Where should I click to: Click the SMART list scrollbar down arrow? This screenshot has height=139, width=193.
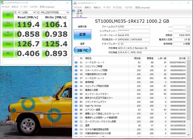[188, 135]
